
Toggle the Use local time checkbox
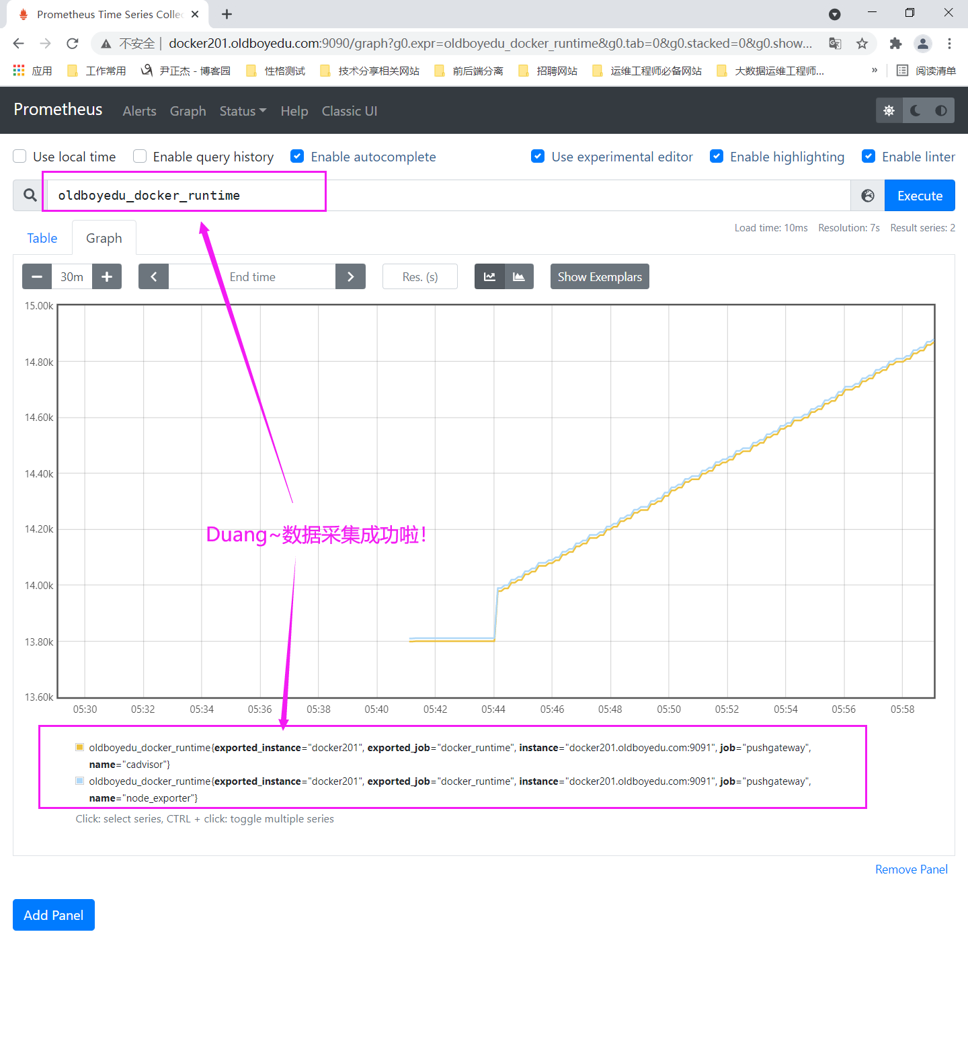click(x=19, y=156)
